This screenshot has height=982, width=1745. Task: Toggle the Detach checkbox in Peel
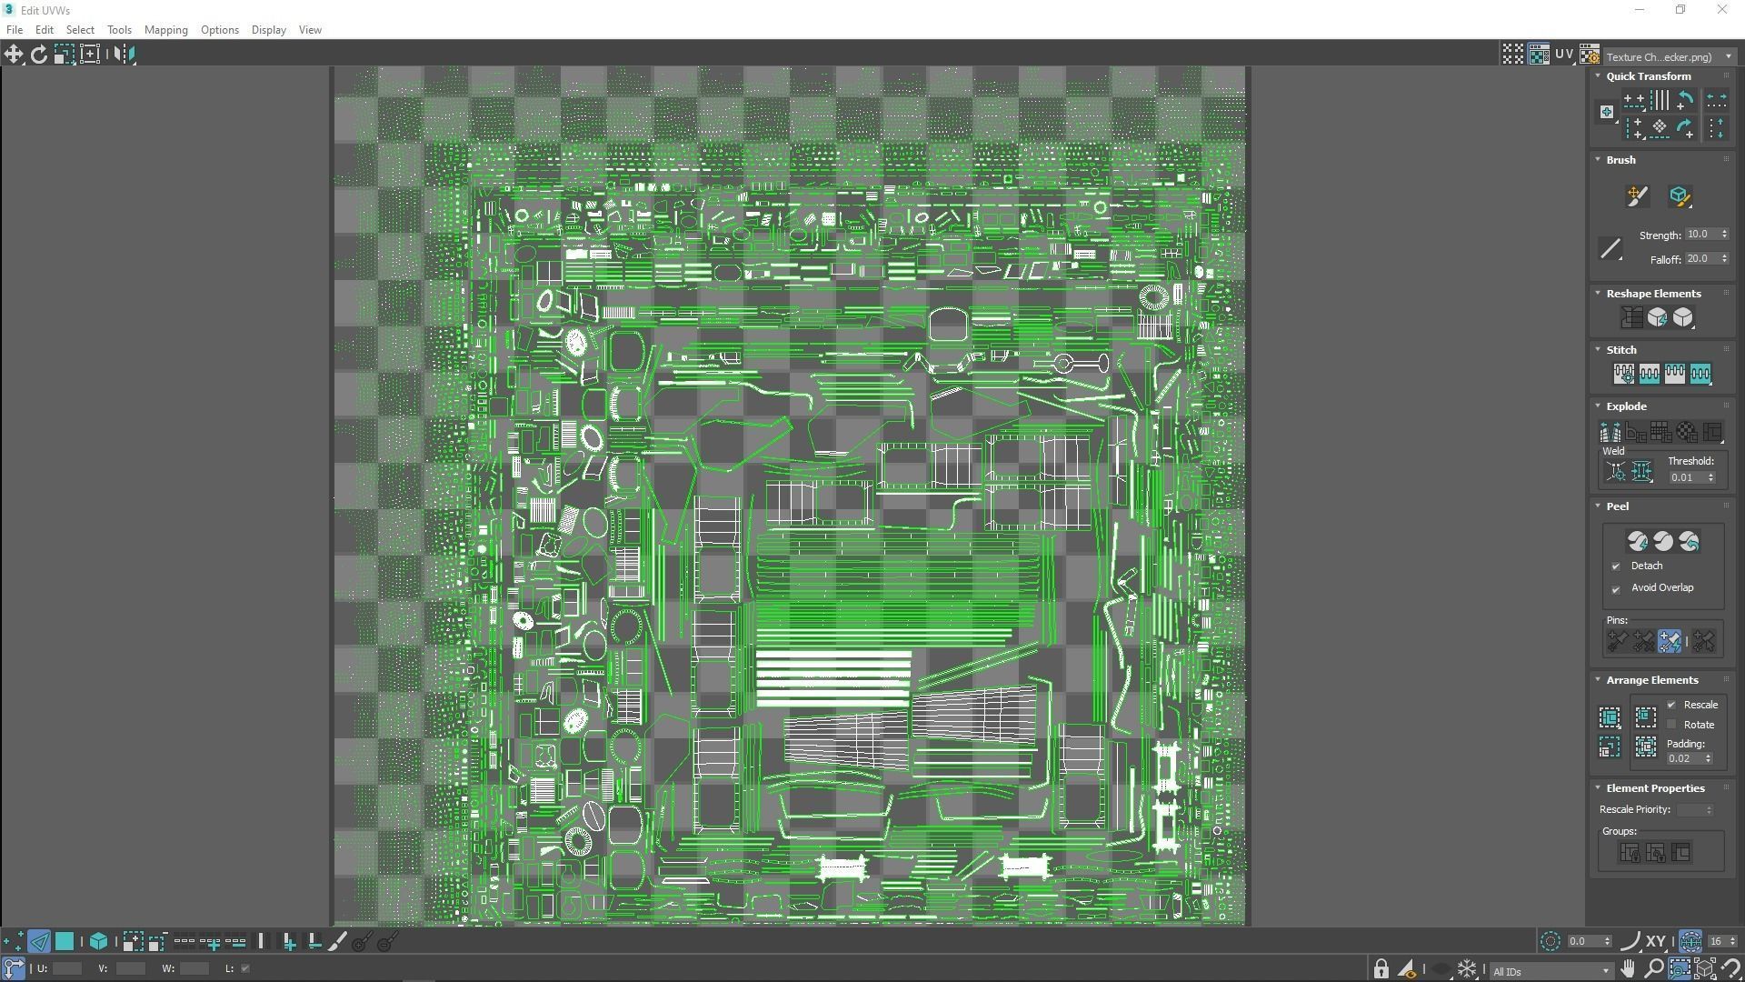pos(1616,566)
